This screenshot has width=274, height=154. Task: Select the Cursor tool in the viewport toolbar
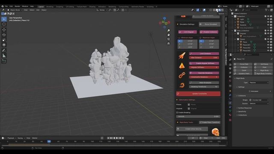click(x=4, y=24)
